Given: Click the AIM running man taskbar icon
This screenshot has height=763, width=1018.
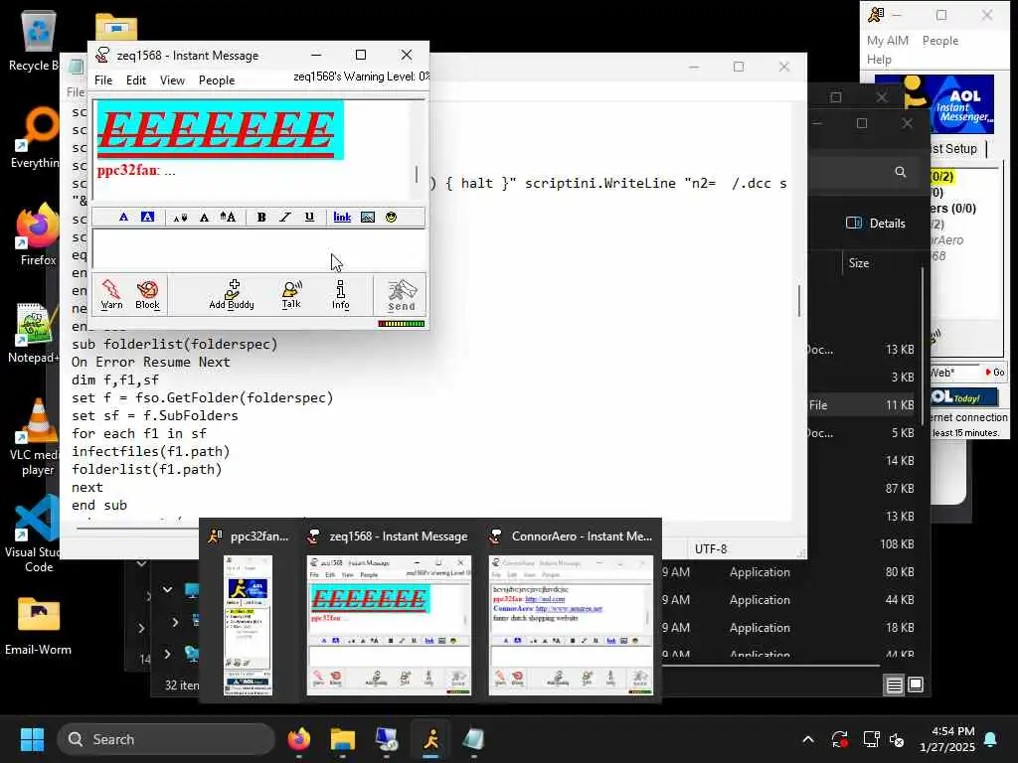Looking at the screenshot, I should 431,739.
